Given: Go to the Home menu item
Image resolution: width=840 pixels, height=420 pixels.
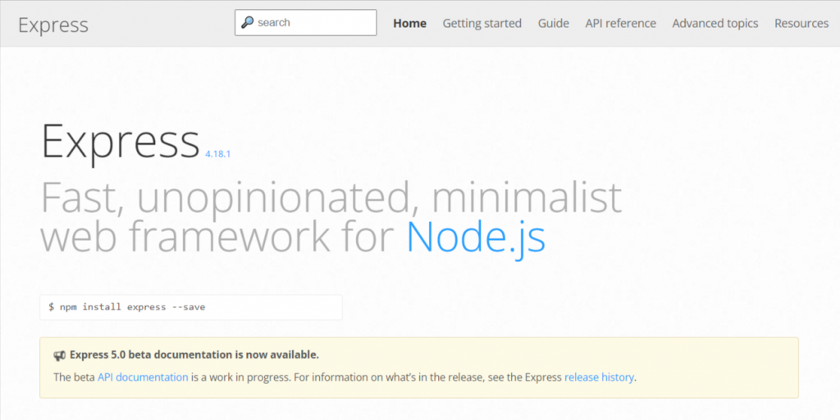Looking at the screenshot, I should coord(409,24).
